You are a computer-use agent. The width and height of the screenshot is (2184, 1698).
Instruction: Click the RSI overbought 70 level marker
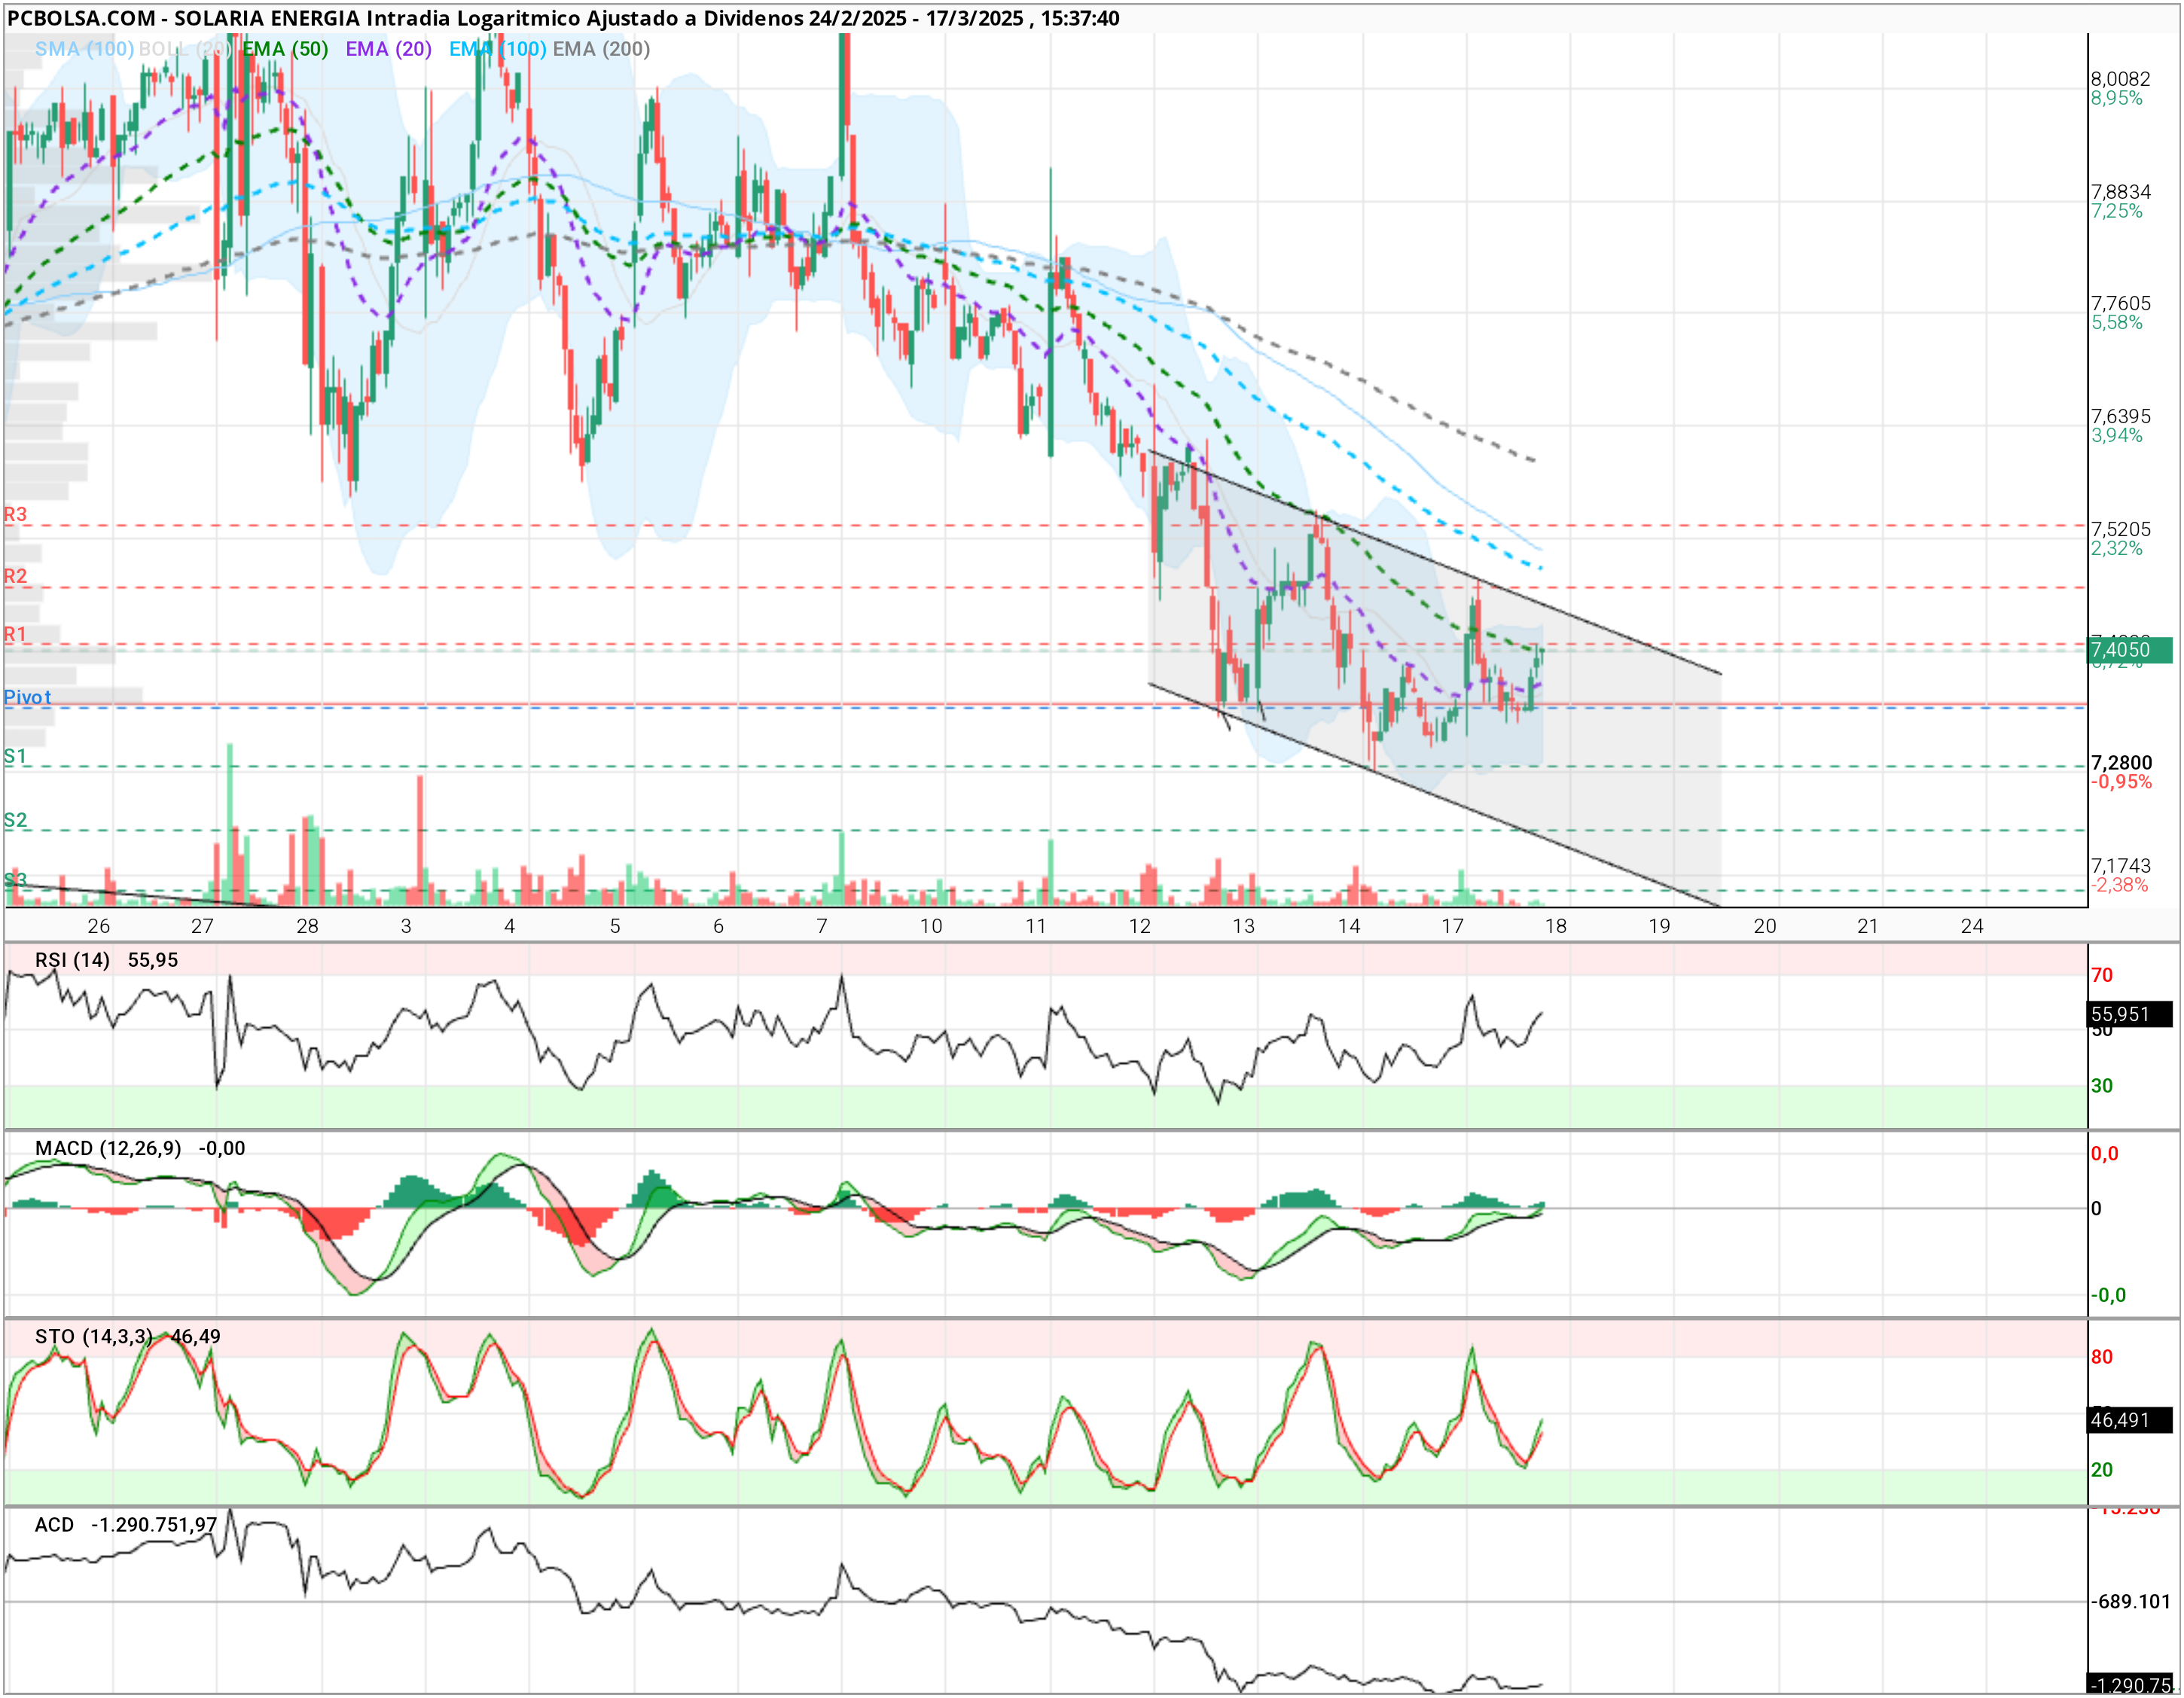click(2102, 975)
